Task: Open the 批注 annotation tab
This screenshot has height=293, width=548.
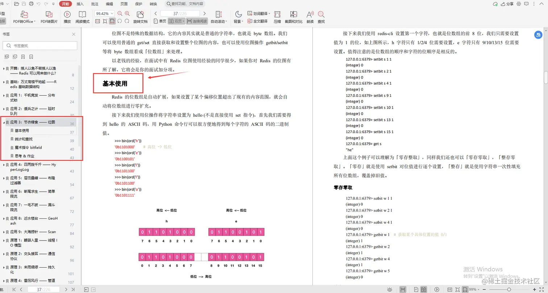Action: pos(95,4)
